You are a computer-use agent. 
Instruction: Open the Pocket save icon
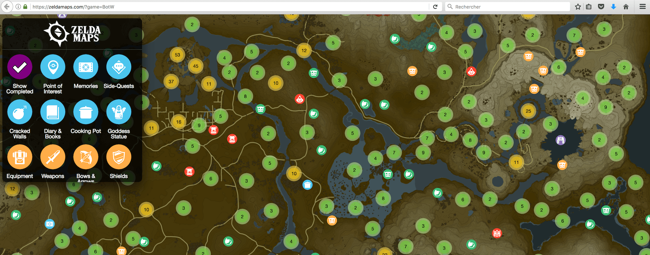click(601, 7)
